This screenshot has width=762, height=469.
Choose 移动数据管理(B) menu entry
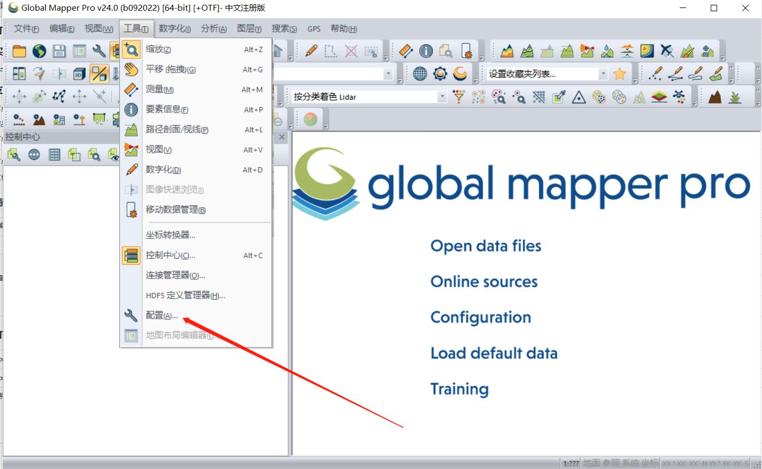click(196, 210)
